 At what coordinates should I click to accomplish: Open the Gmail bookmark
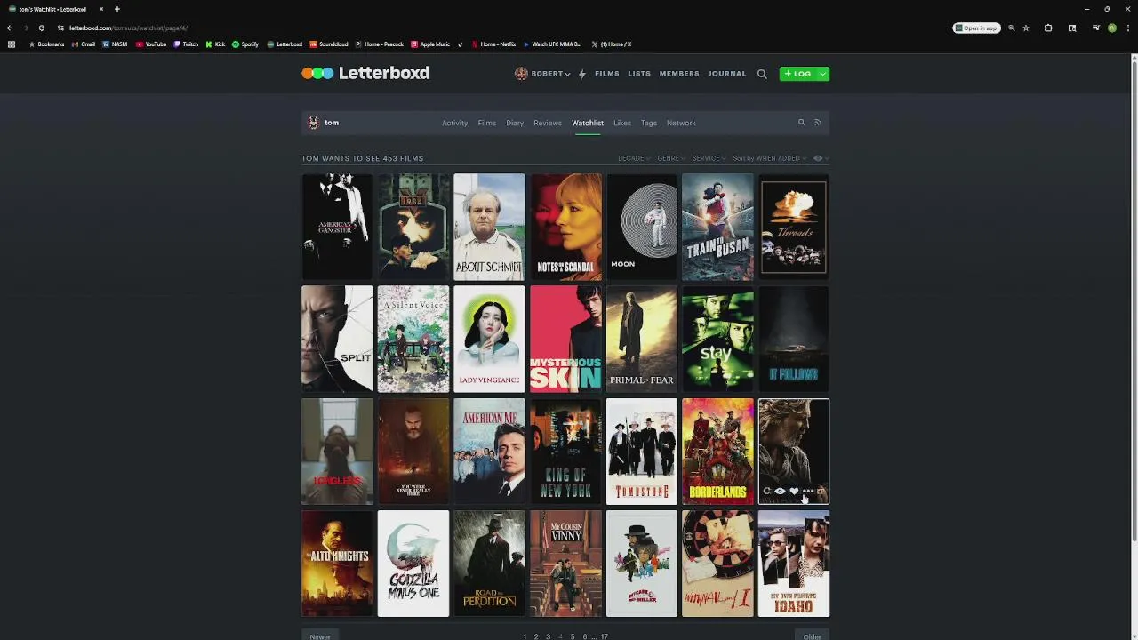84,44
